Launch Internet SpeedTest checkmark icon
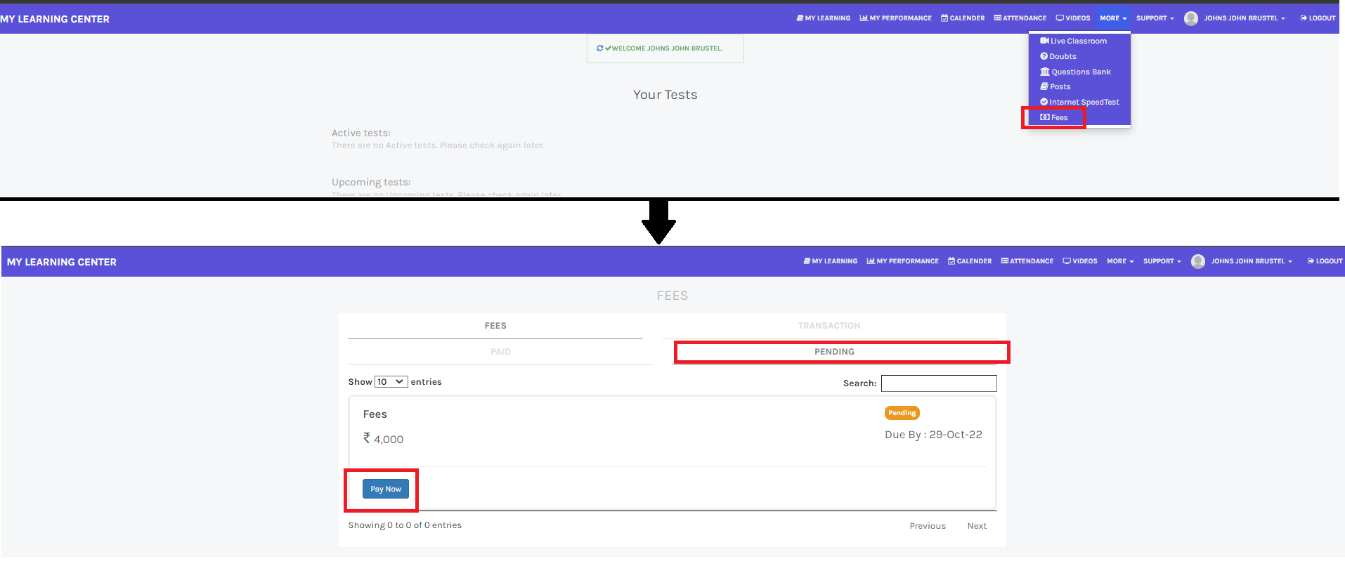 [x=1044, y=102]
